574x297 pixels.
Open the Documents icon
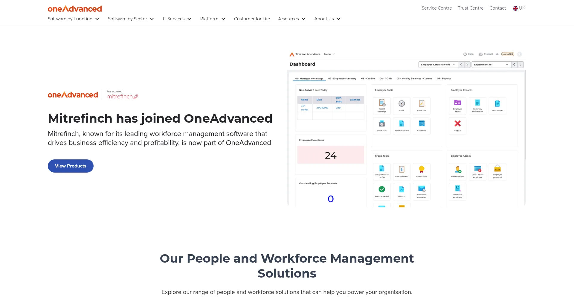pyautogui.click(x=497, y=106)
